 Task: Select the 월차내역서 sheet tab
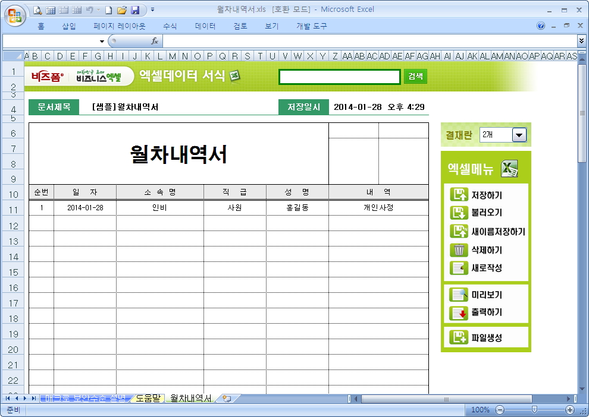(191, 398)
